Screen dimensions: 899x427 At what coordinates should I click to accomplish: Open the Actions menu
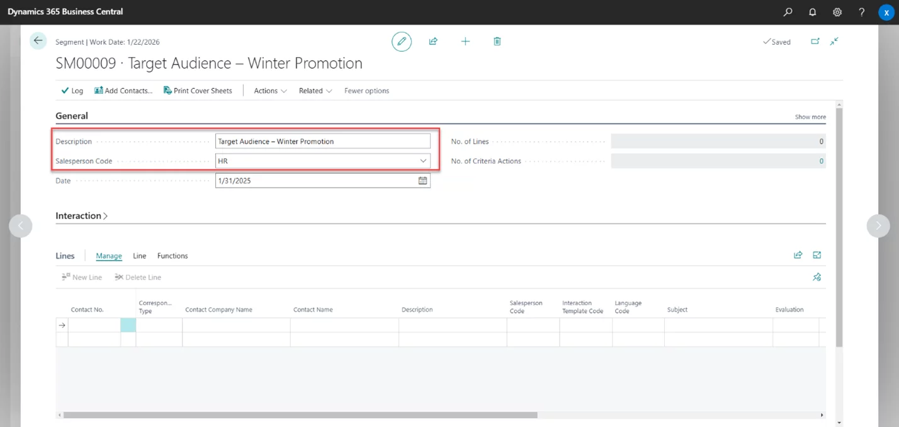270,91
